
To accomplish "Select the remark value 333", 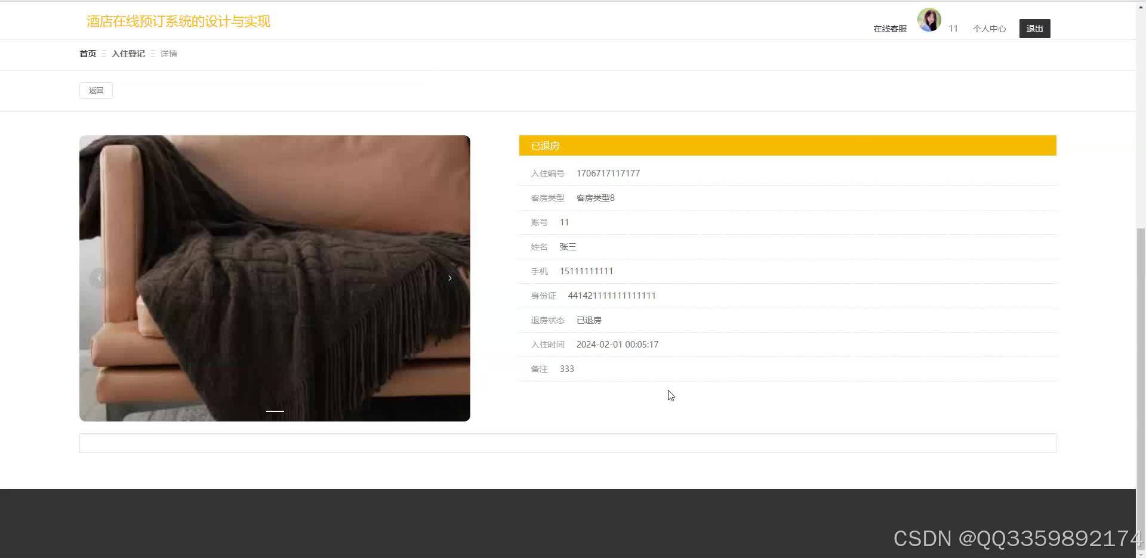I will pyautogui.click(x=566, y=369).
